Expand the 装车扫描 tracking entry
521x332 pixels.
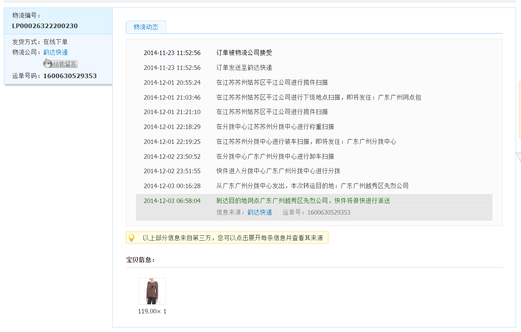coord(306,142)
